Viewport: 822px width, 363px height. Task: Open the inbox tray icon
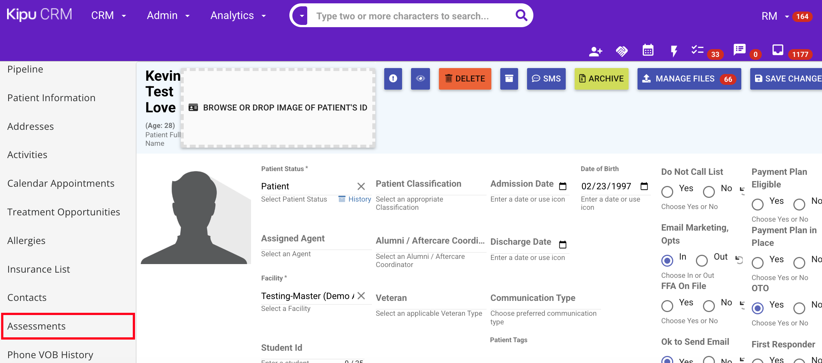[x=778, y=50]
